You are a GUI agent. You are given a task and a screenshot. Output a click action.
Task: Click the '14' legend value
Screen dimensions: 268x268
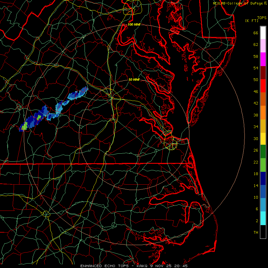(256, 186)
